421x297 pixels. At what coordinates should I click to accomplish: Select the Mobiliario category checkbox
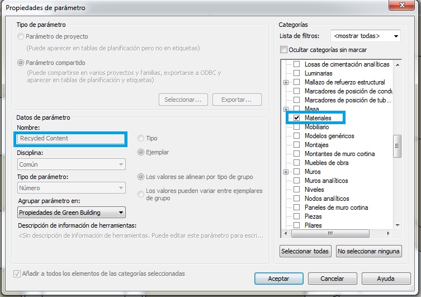point(297,127)
